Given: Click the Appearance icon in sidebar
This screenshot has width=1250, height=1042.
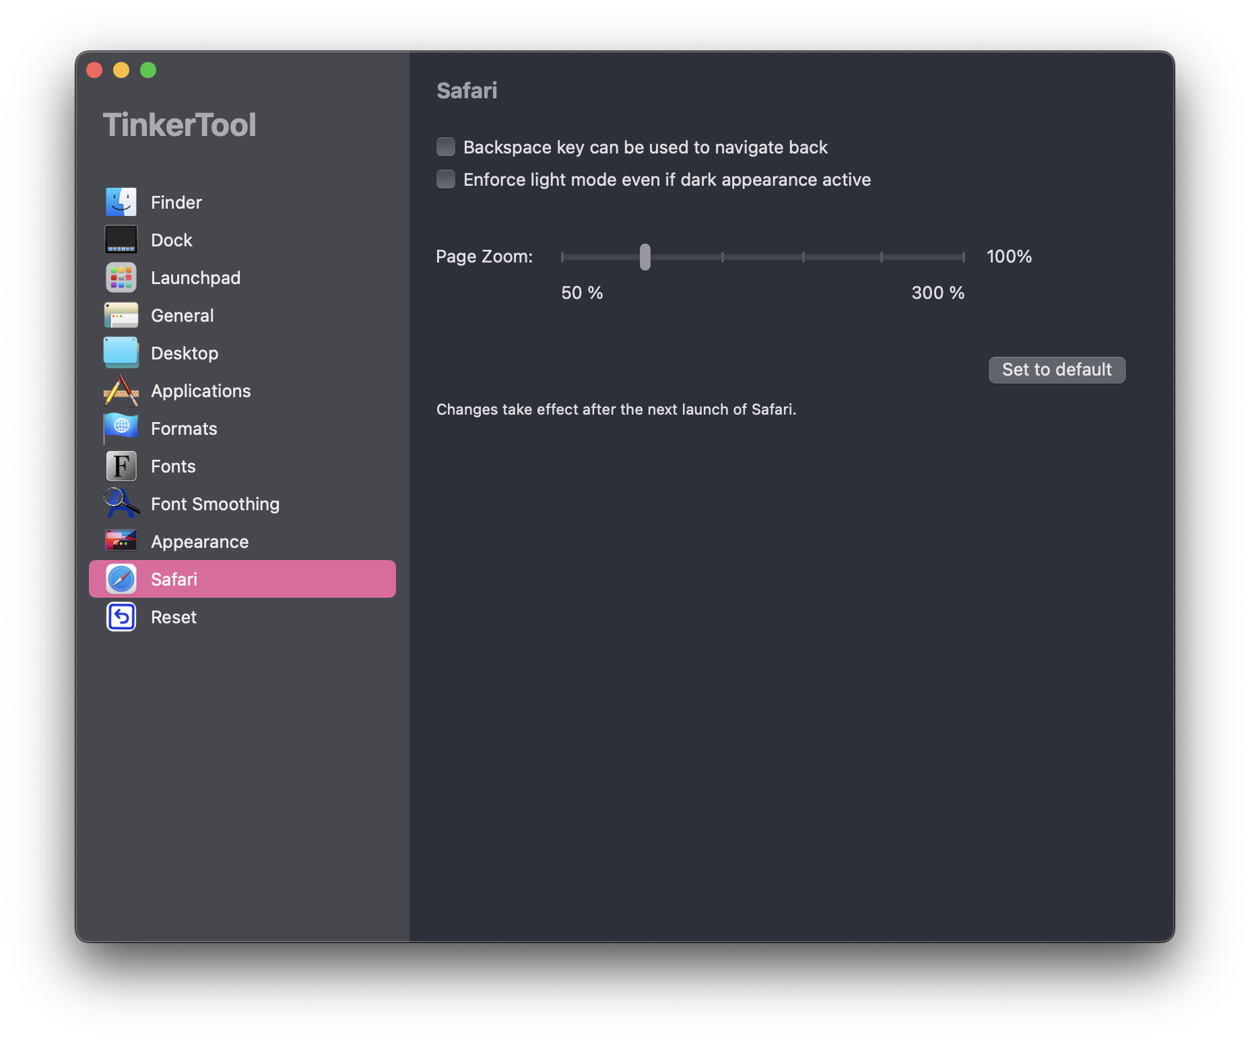Looking at the screenshot, I should (x=121, y=541).
